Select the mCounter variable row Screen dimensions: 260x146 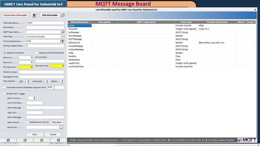point(162,29)
